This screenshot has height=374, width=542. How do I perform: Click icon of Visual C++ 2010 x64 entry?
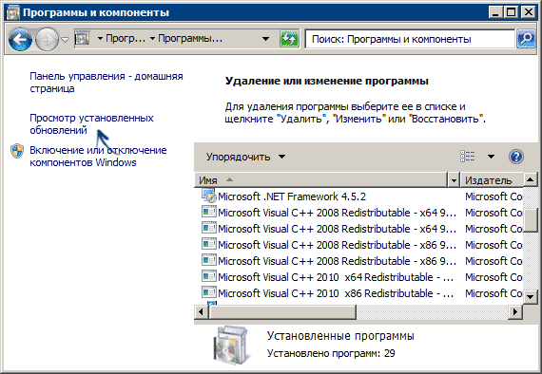click(x=209, y=276)
